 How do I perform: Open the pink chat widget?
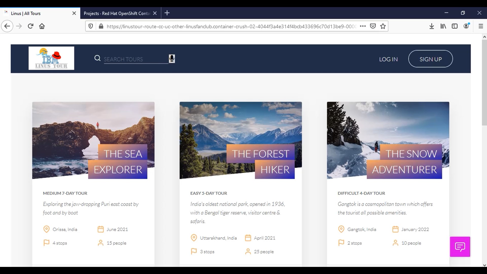point(460,247)
